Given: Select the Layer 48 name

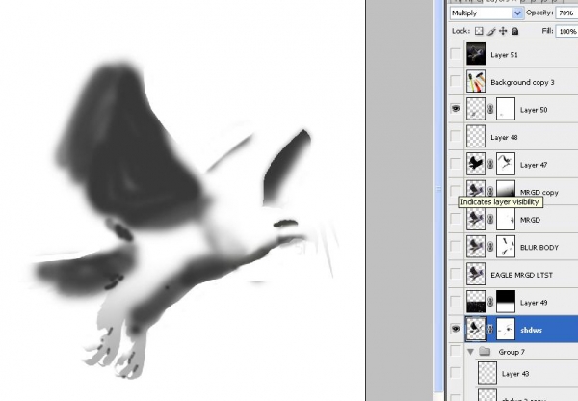Looking at the screenshot, I should [x=504, y=138].
